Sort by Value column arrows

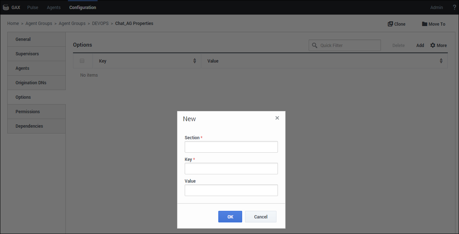[x=441, y=61]
